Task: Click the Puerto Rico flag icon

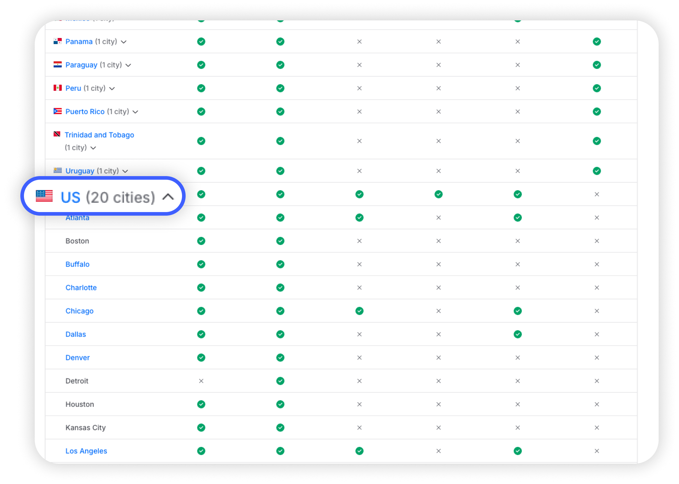Action: pos(57,111)
